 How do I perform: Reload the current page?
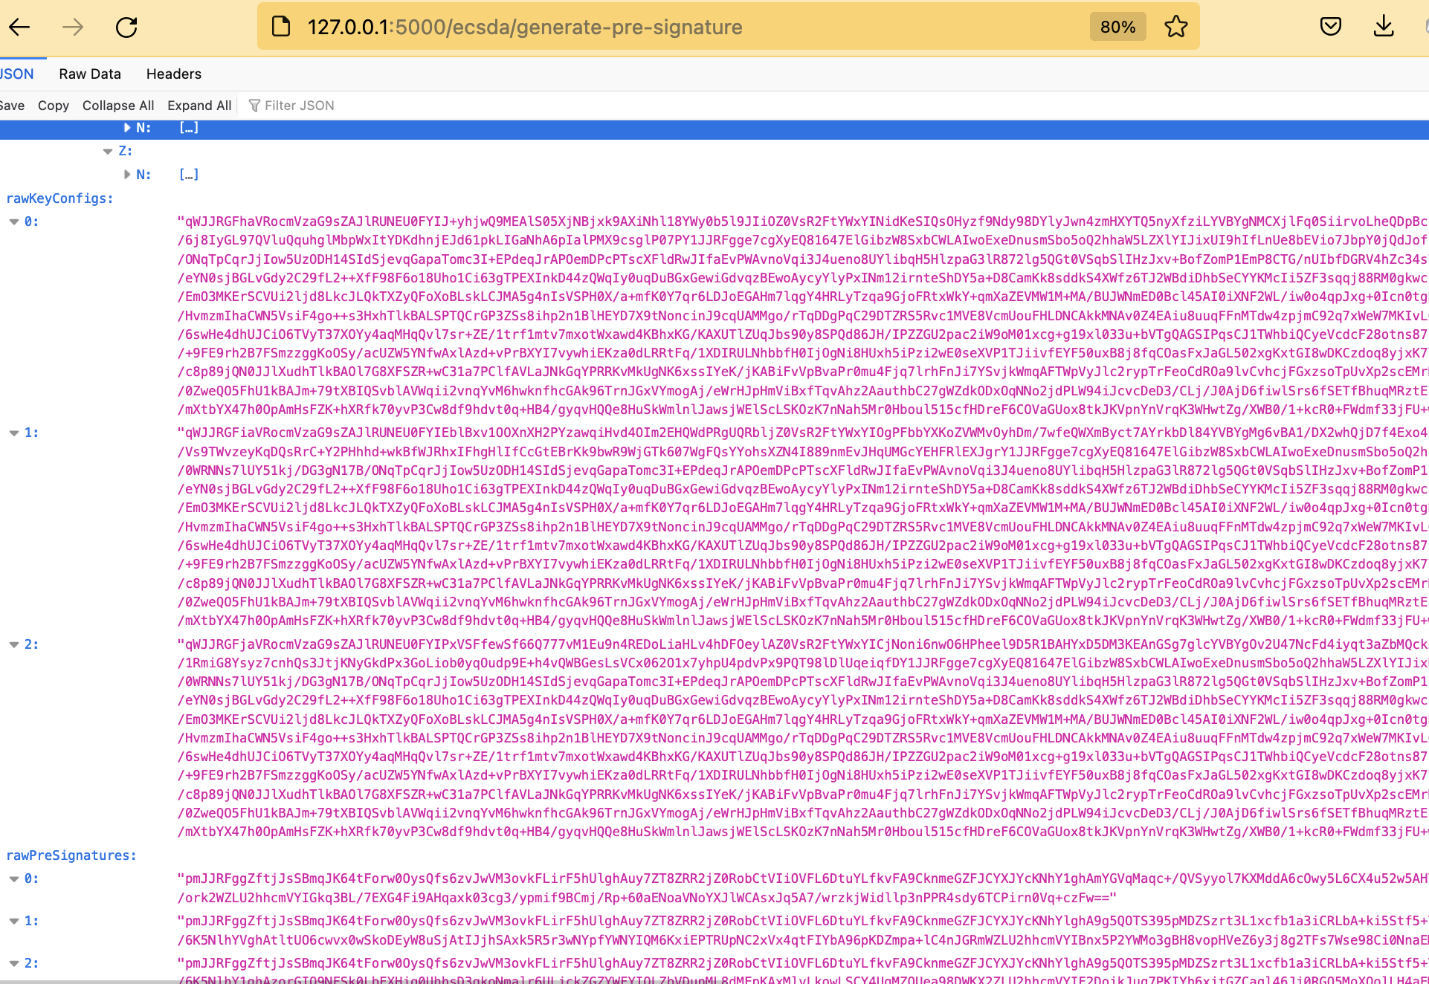coord(126,27)
